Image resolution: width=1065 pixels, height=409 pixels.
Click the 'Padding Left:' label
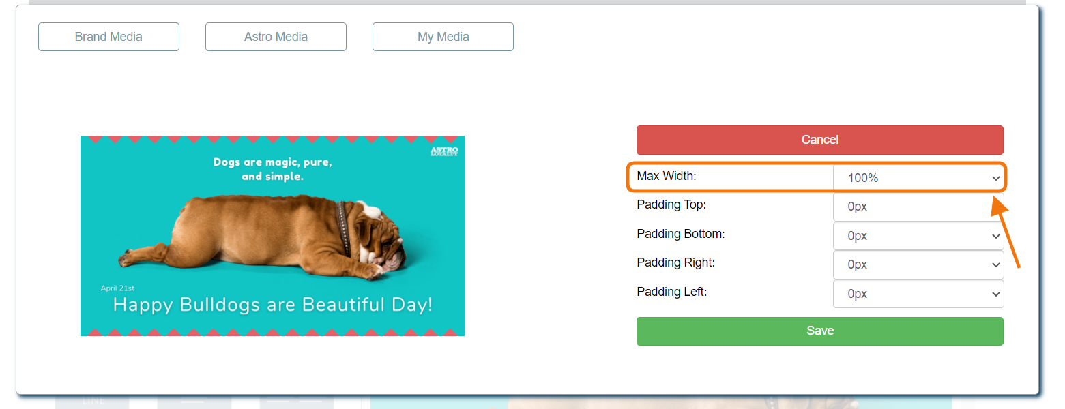coord(671,292)
